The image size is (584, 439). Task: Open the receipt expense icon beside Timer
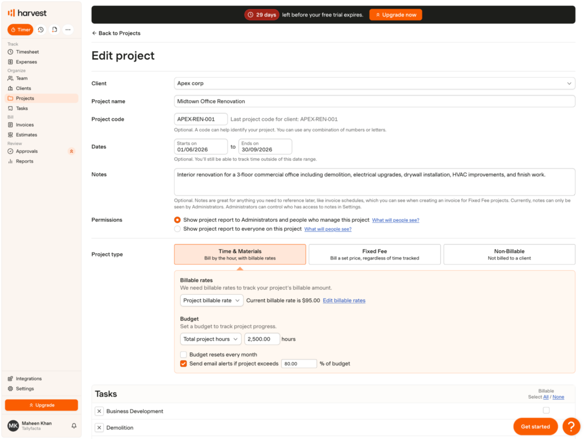[54, 30]
